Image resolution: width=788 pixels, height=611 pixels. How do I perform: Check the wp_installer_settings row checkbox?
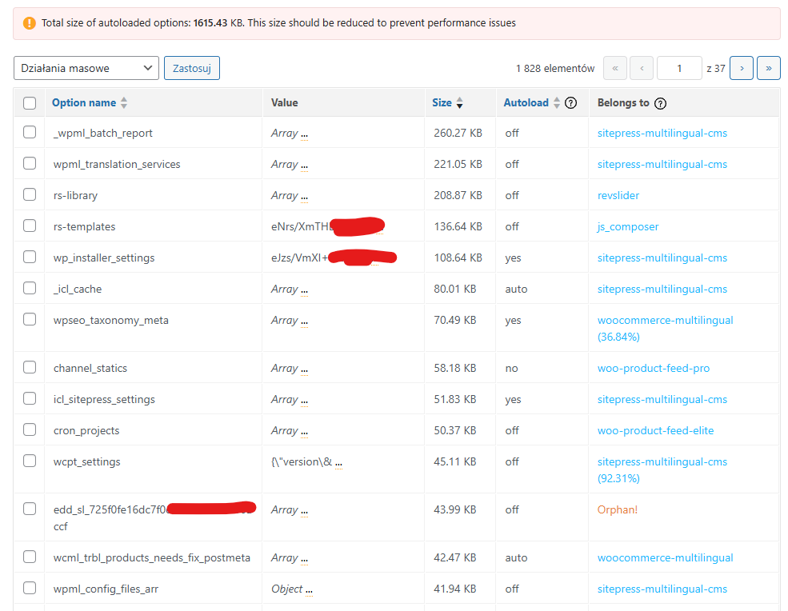click(30, 257)
